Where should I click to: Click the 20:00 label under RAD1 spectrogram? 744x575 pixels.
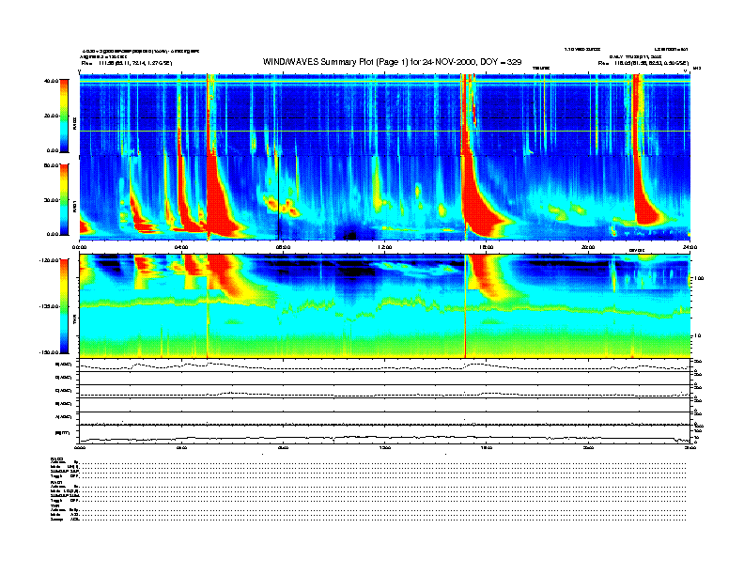(x=588, y=247)
